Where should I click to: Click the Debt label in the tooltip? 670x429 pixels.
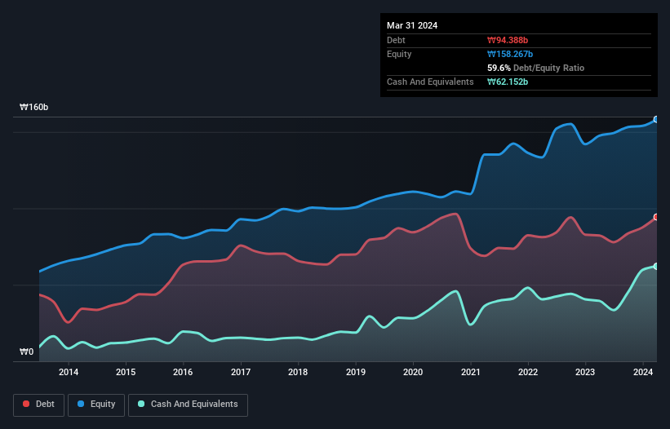point(396,40)
